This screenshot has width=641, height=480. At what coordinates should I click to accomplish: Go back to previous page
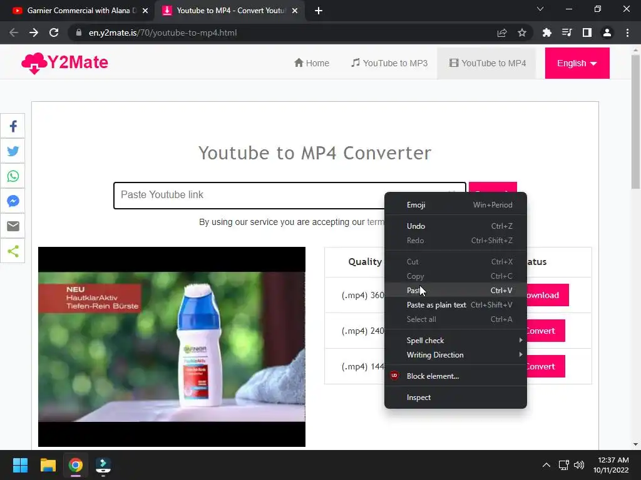pos(14,32)
